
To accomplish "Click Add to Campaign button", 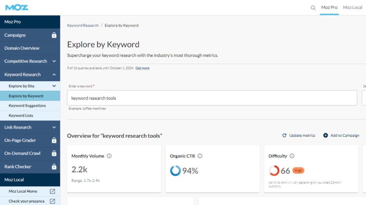I will (341, 136).
